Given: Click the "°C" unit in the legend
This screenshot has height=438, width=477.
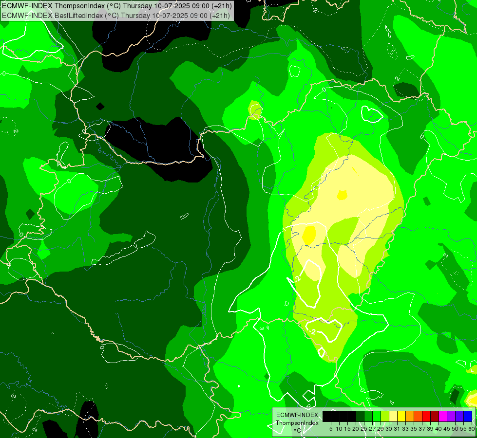Looking at the screenshot, I should click(x=298, y=431).
